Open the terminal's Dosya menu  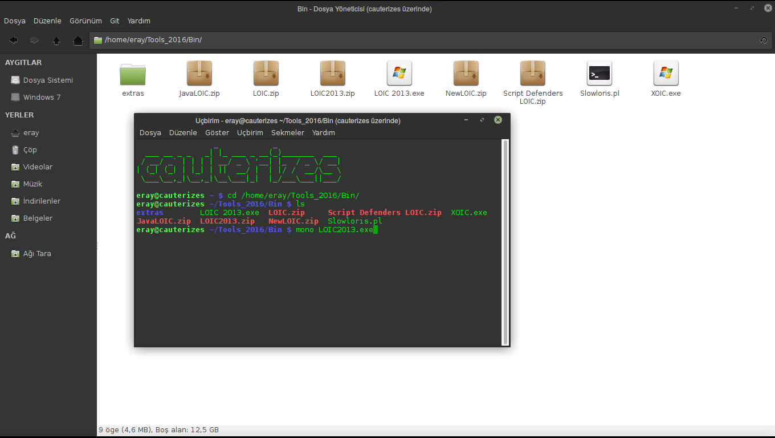[x=150, y=133]
